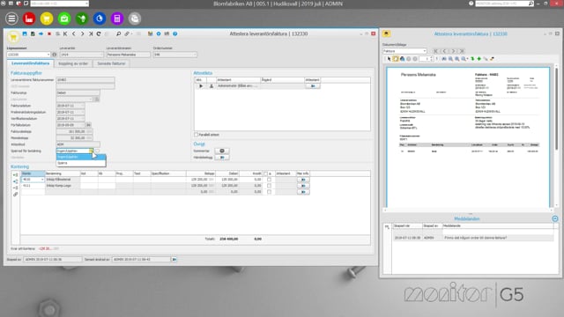Viewport: 564px width, 317px height.
Task: Open the grey round module icon
Action: pos(135,18)
